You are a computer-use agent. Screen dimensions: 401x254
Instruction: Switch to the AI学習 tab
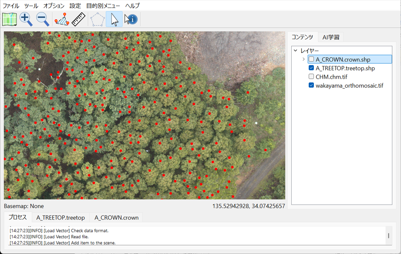pyautogui.click(x=331, y=37)
